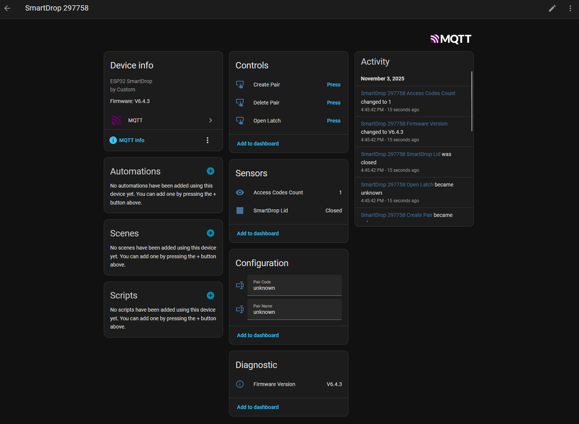Viewport: 579px width, 424px height.
Task: Add a new automation with the plus button
Action: (x=210, y=171)
